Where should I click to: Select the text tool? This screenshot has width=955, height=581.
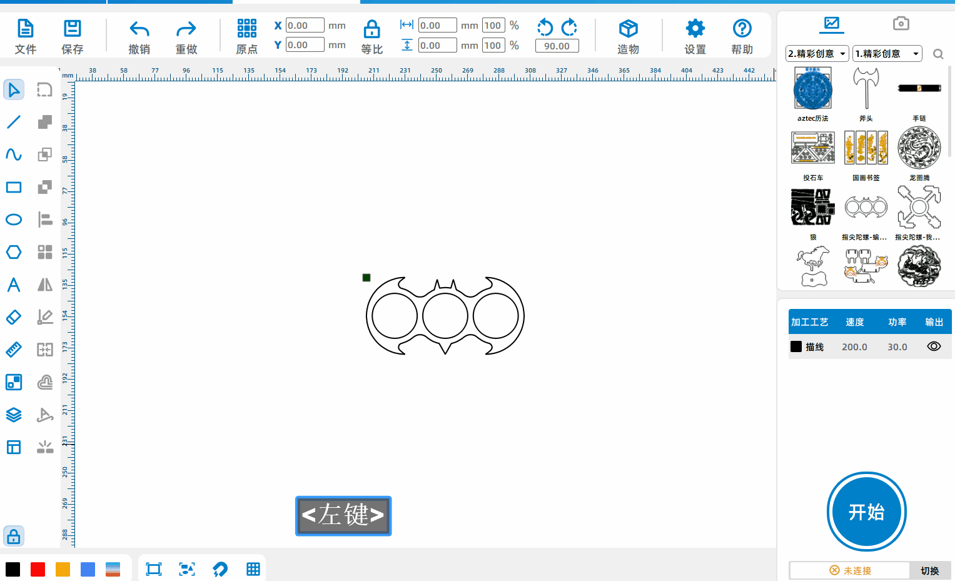point(14,285)
